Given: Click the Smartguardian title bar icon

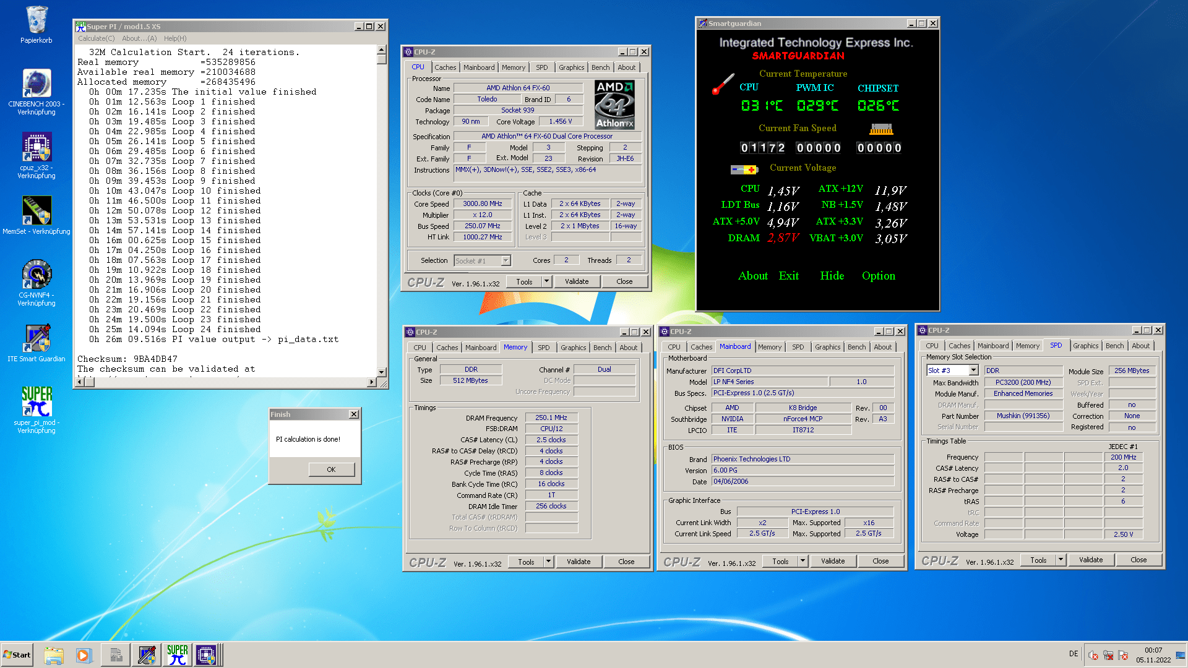Looking at the screenshot, I should [x=703, y=24].
